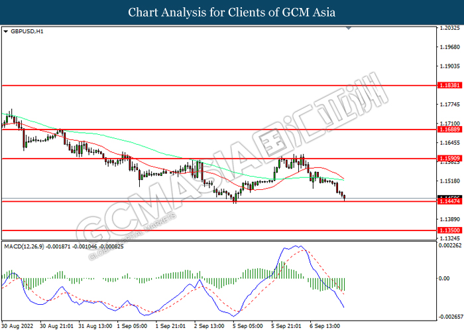This screenshot has height=332, width=464.
Task: Click the 1.19035 price scale value
Action: coord(450,66)
